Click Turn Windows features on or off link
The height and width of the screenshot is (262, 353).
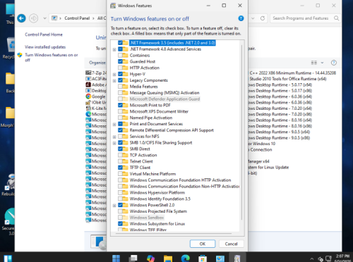[x=52, y=58]
